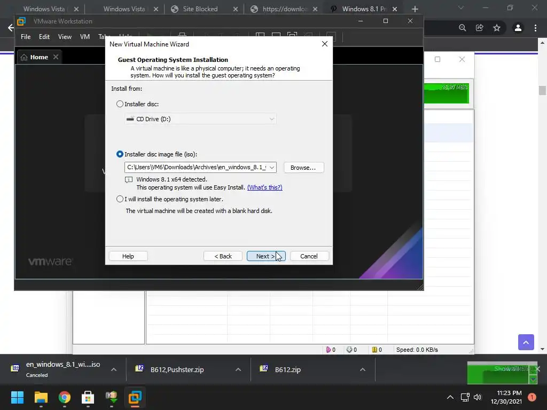
Task: Open a new browser tab
Action: pyautogui.click(x=415, y=9)
